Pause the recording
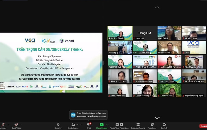 (x=117, y=125)
